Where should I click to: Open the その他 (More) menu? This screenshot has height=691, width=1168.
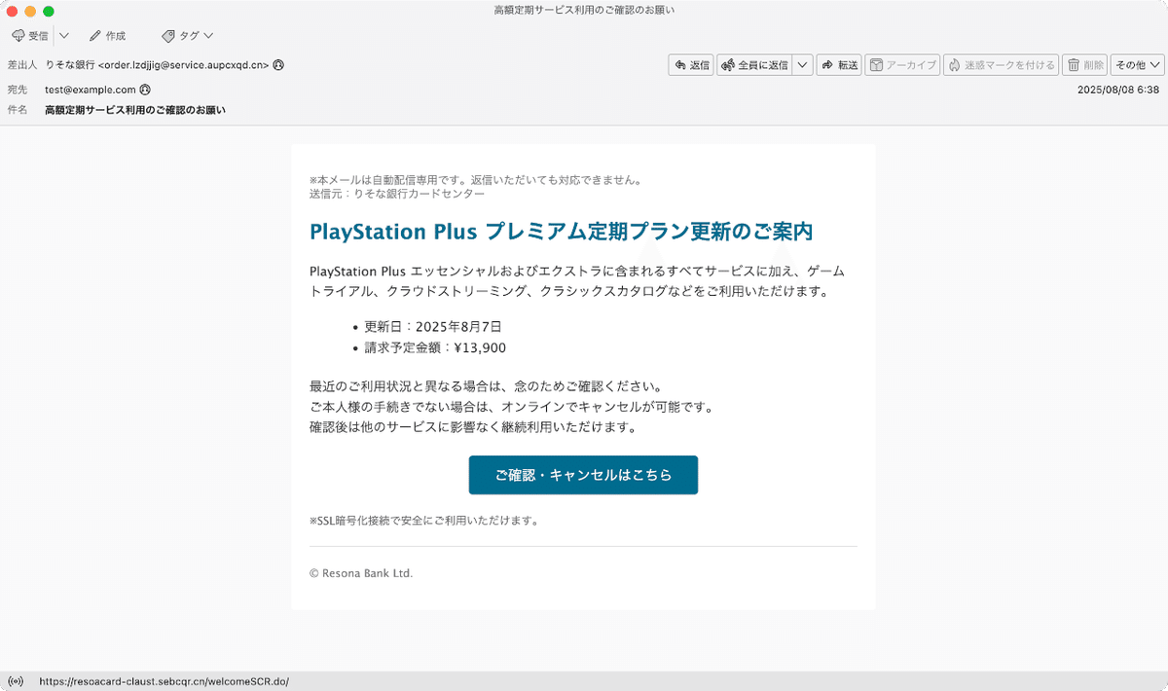(1137, 65)
